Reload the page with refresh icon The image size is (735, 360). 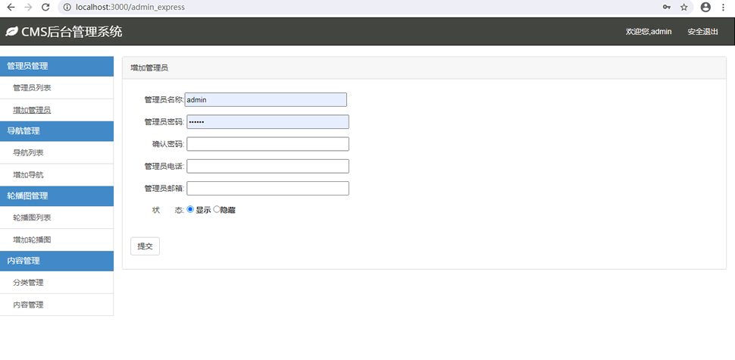(x=45, y=7)
